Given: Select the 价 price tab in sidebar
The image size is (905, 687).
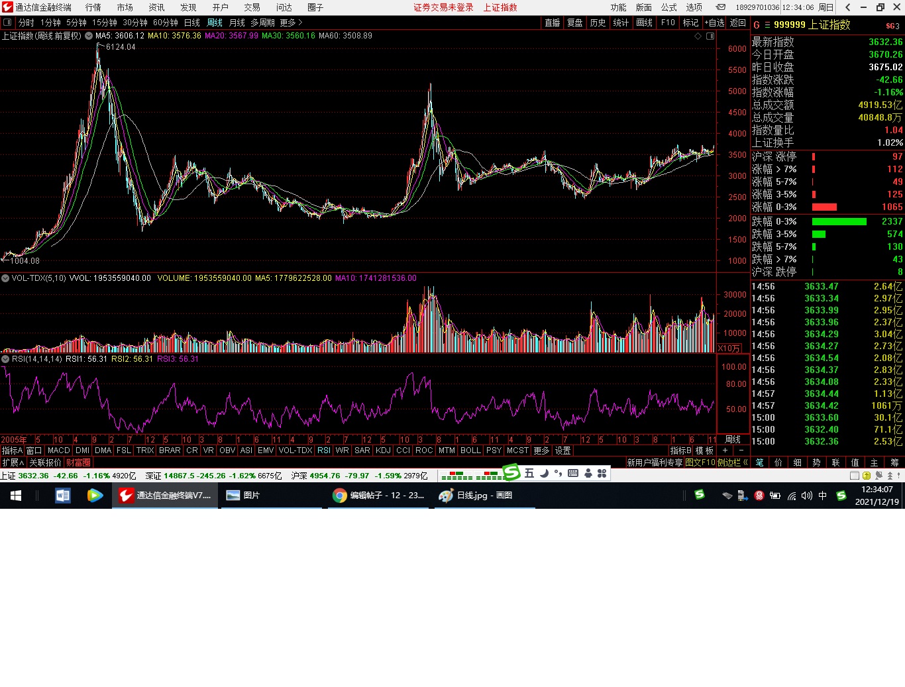Looking at the screenshot, I should (x=778, y=462).
